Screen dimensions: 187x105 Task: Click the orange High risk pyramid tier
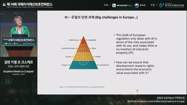83,48
